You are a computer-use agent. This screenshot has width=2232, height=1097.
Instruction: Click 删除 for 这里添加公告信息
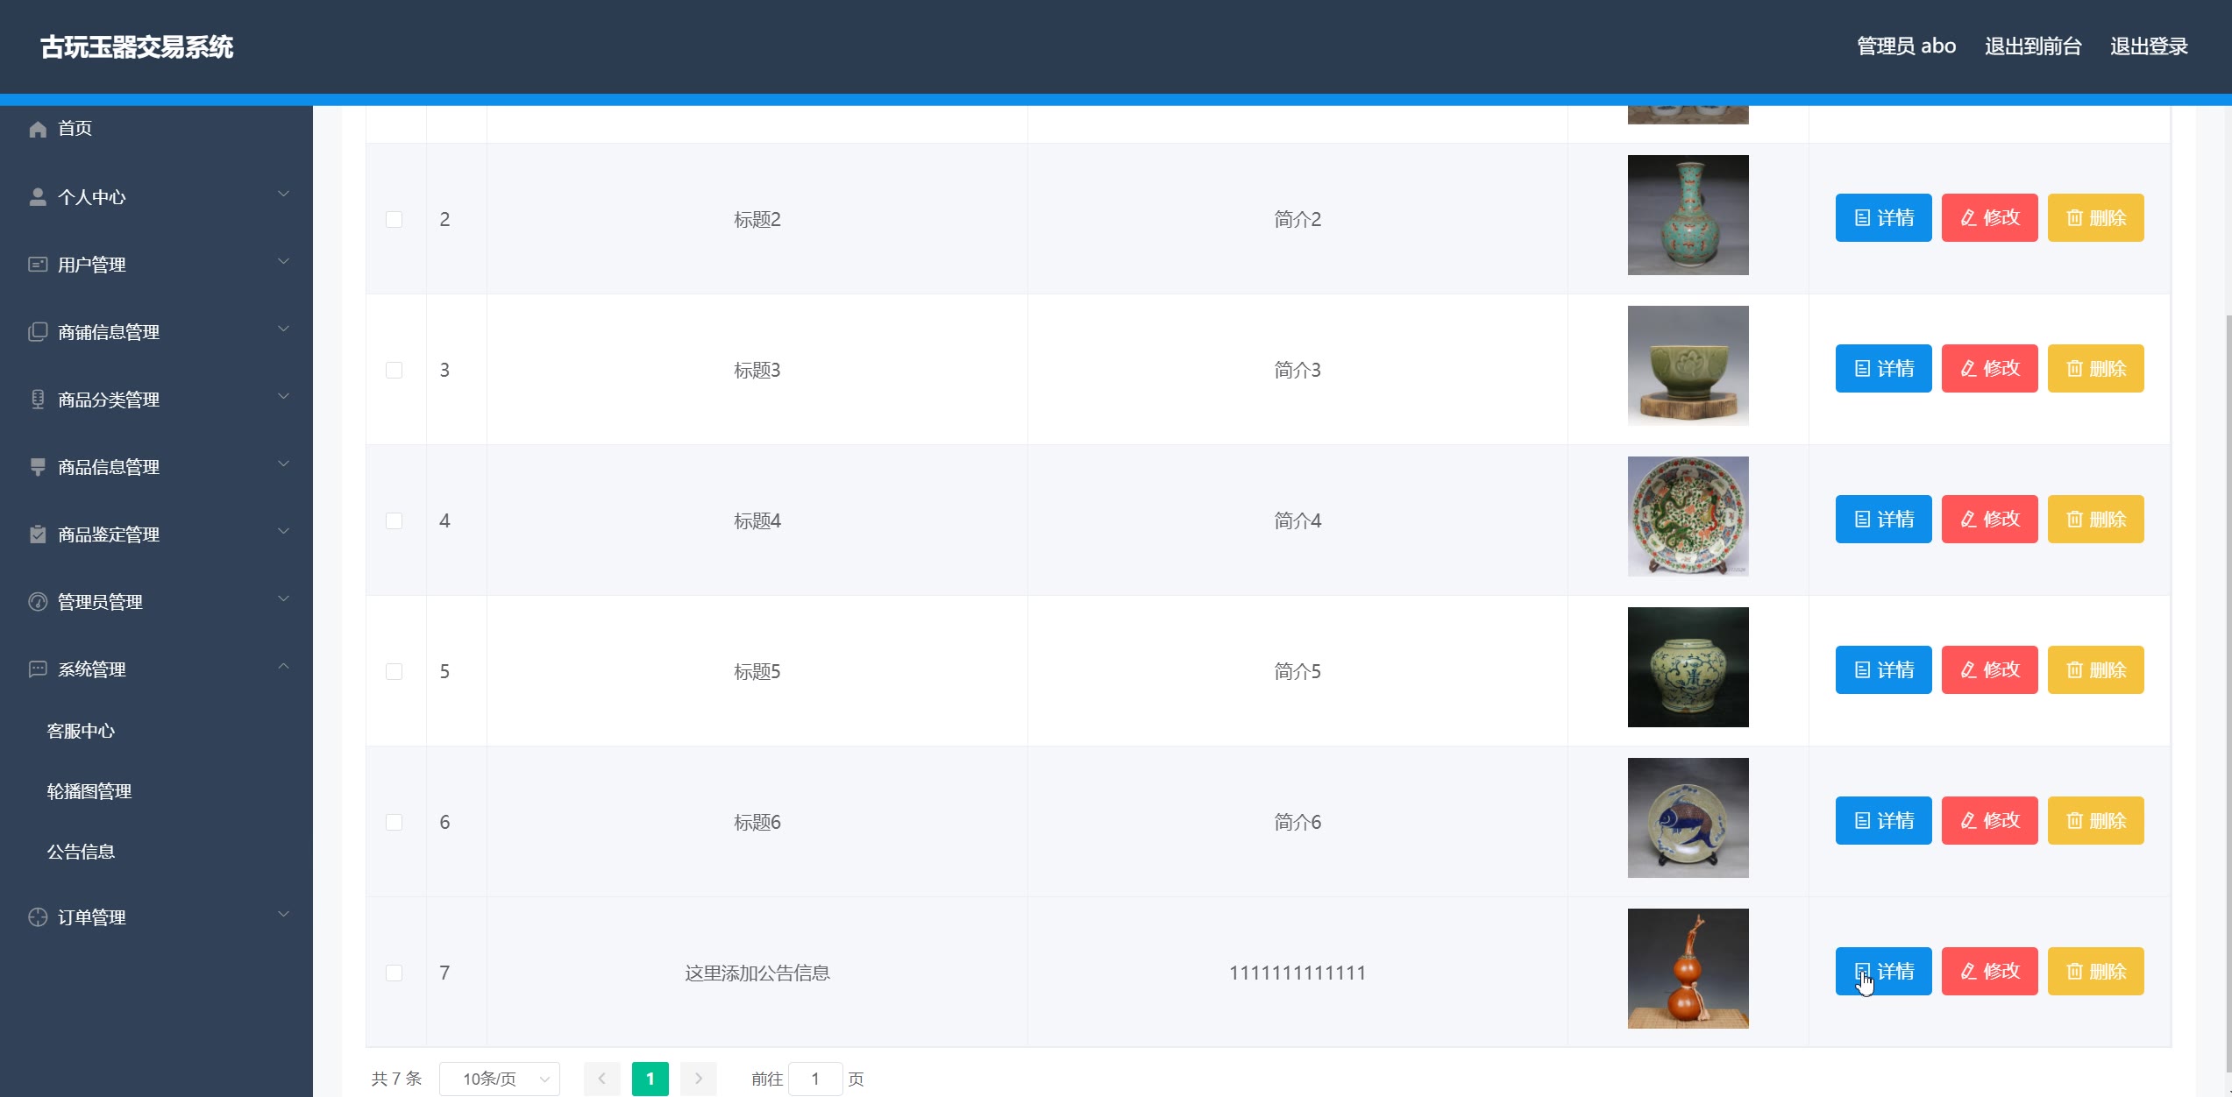pyautogui.click(x=2095, y=972)
